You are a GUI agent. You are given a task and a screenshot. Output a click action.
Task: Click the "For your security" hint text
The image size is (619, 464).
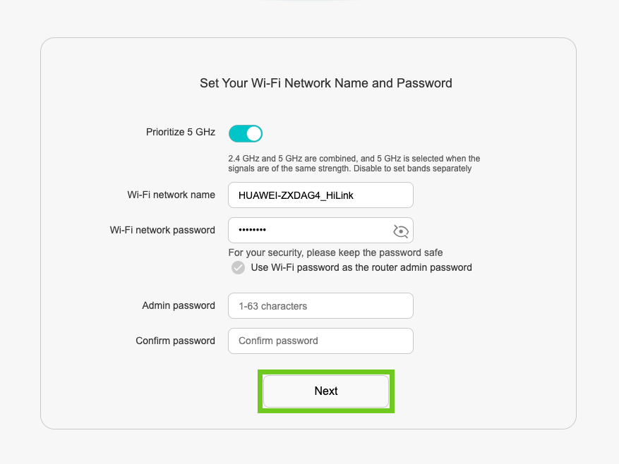pyautogui.click(x=335, y=252)
